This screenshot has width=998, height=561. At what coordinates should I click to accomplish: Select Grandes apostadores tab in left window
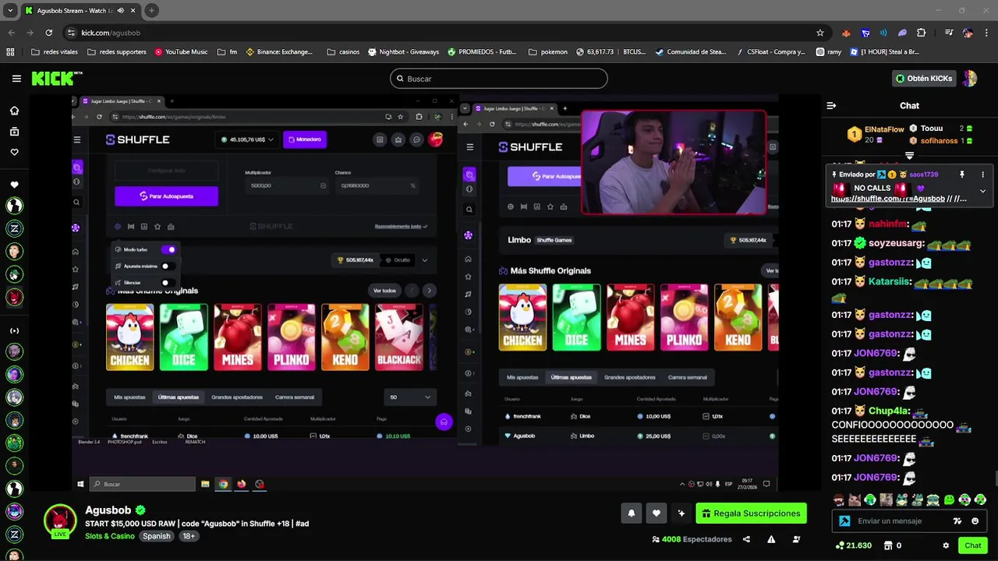237,397
